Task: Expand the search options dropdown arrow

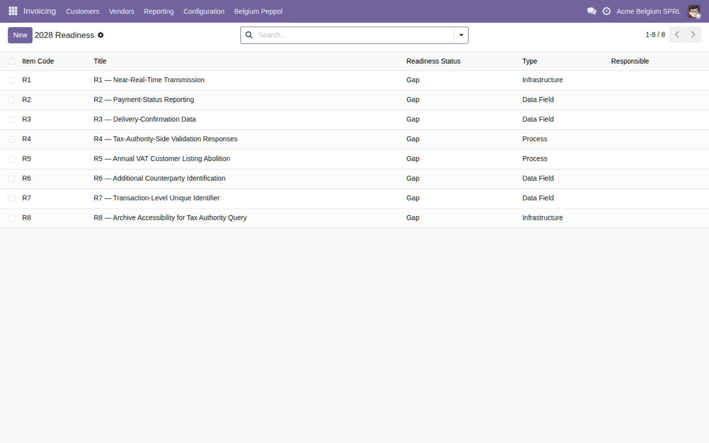Action: point(461,35)
